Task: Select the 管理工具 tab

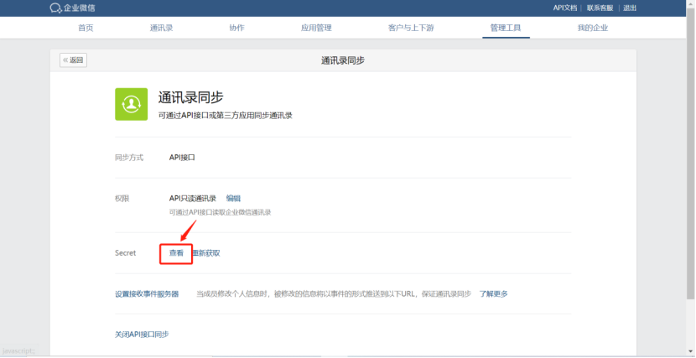Action: (506, 28)
